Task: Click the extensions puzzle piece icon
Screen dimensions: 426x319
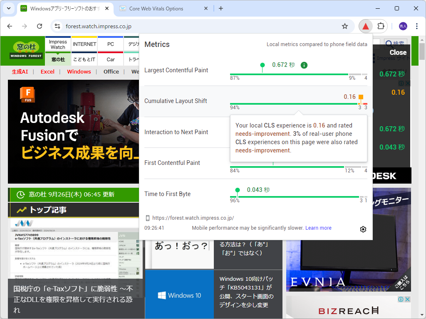Action: (381, 26)
